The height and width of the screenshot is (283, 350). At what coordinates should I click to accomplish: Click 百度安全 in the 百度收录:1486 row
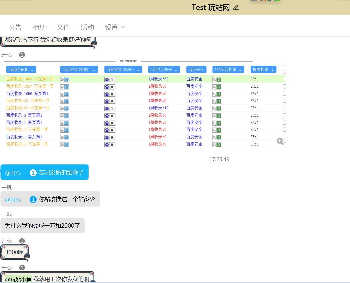tap(194, 79)
